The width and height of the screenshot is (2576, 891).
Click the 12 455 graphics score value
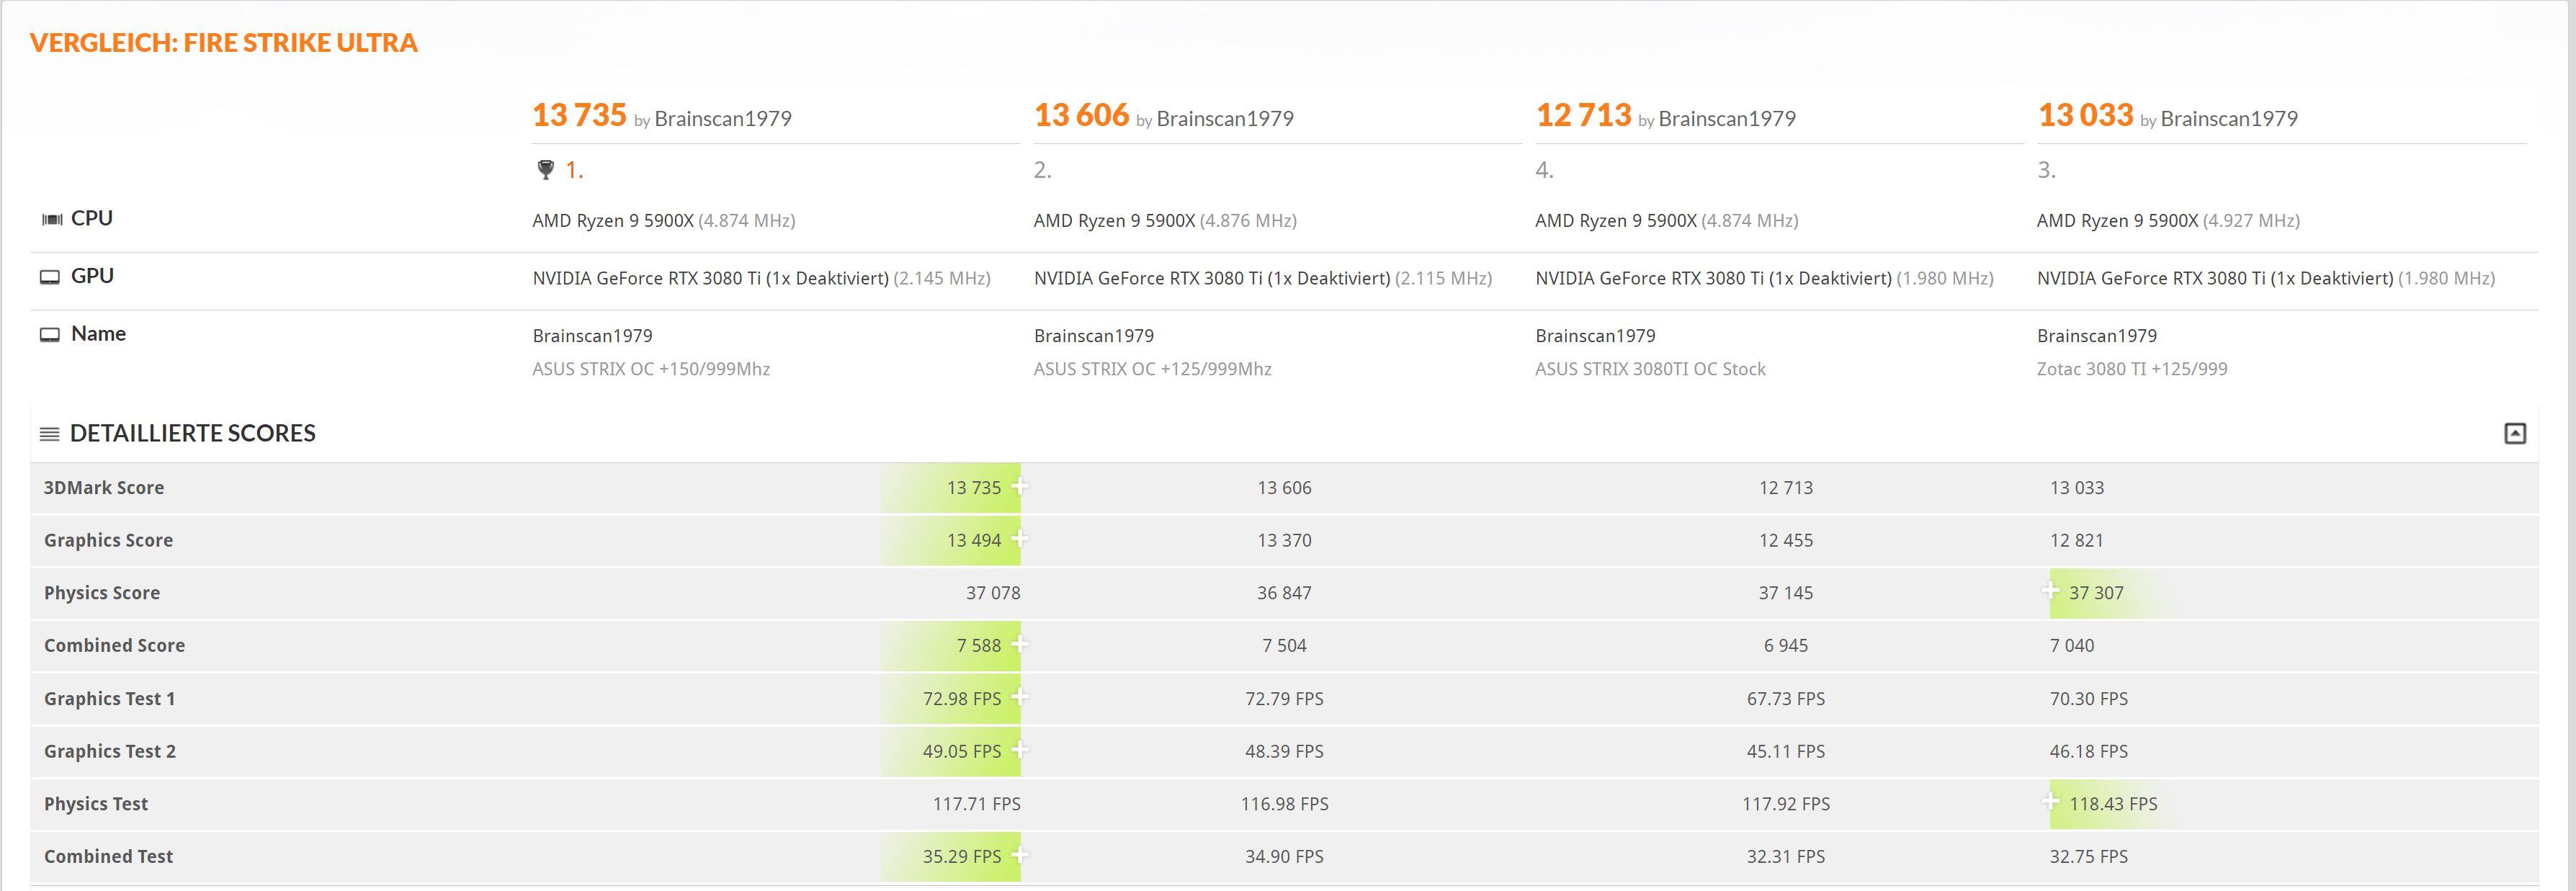(1786, 541)
